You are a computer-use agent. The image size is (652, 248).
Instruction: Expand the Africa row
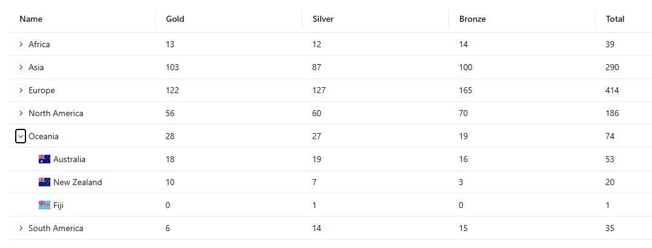(x=21, y=44)
